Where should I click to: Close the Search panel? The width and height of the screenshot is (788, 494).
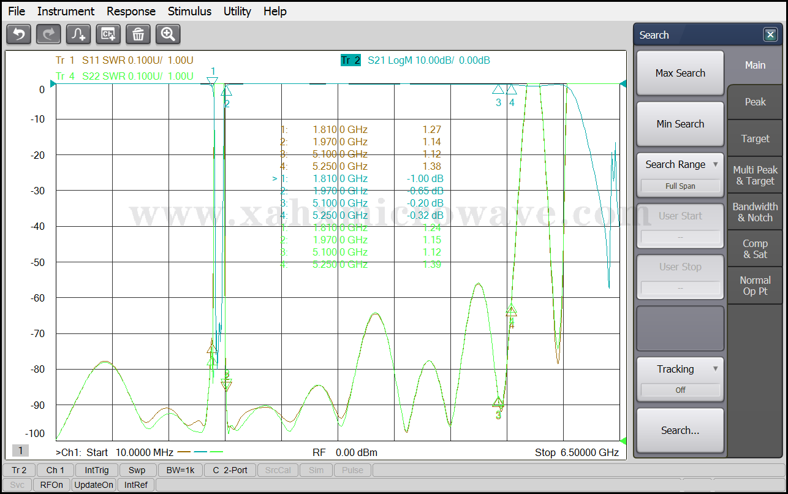(770, 35)
